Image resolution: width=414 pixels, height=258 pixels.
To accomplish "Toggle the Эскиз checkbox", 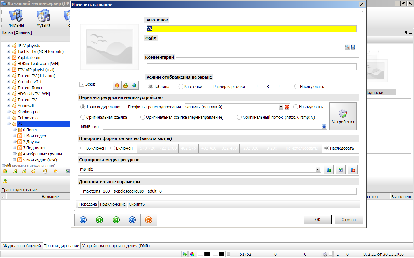I will [82, 84].
